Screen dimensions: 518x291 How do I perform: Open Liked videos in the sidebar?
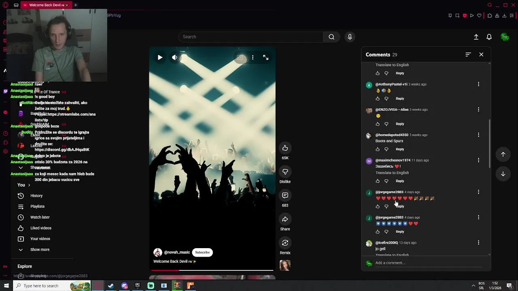(x=41, y=228)
